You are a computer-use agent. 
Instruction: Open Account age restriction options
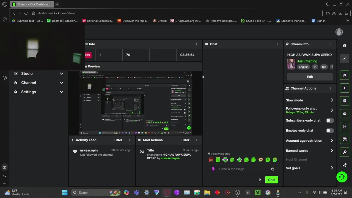click(310, 141)
